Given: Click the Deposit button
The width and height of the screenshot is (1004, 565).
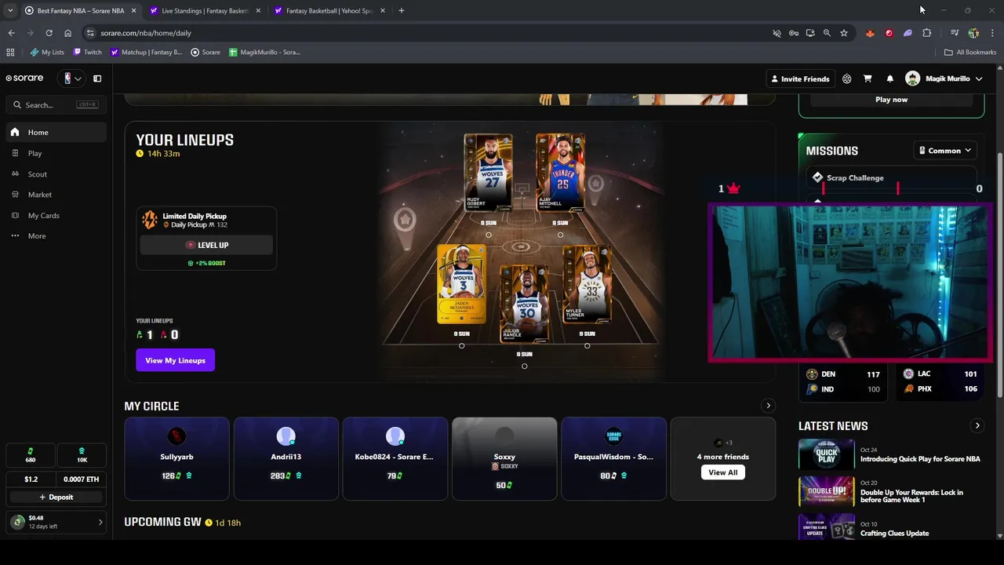Looking at the screenshot, I should click(56, 497).
